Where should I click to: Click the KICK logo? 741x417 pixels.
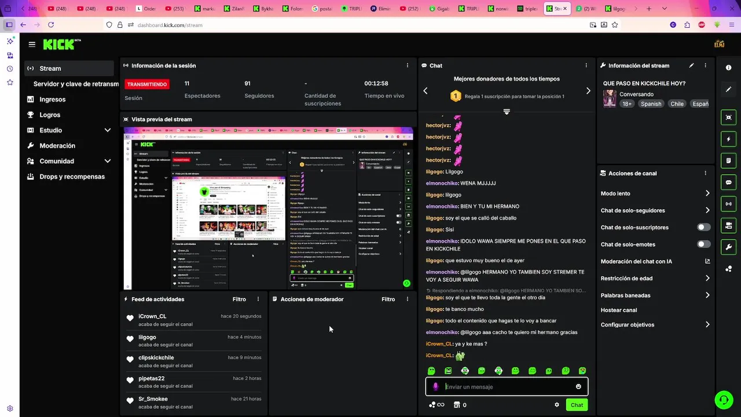(x=61, y=44)
